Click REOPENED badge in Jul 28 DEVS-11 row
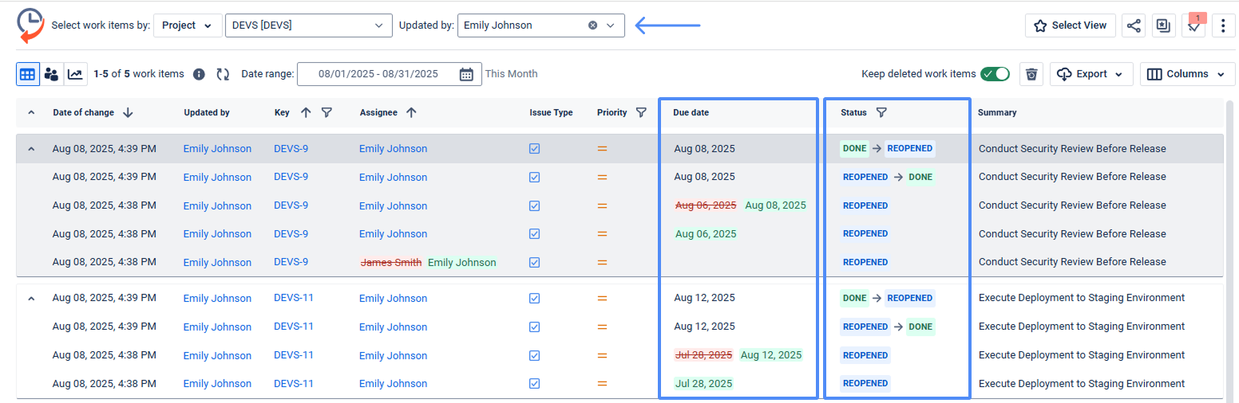Screen dimensions: 1239x403 [865, 383]
